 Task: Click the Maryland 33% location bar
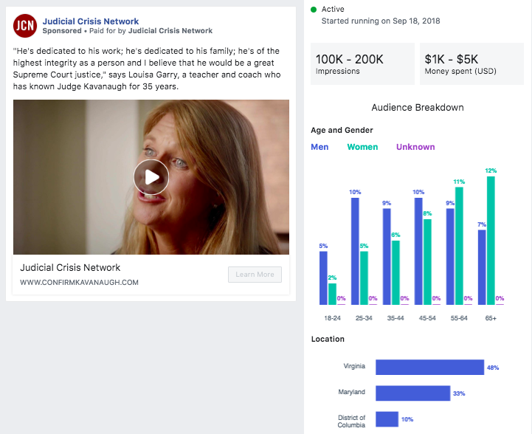click(x=412, y=393)
